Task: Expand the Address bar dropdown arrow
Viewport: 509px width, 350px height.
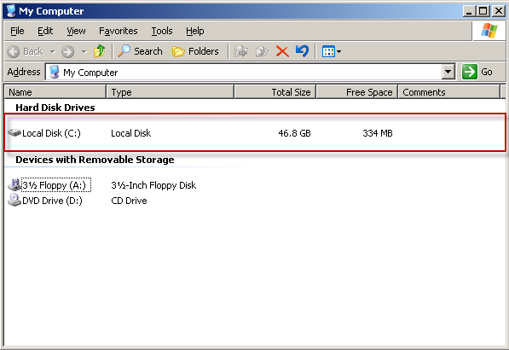Action: [448, 72]
